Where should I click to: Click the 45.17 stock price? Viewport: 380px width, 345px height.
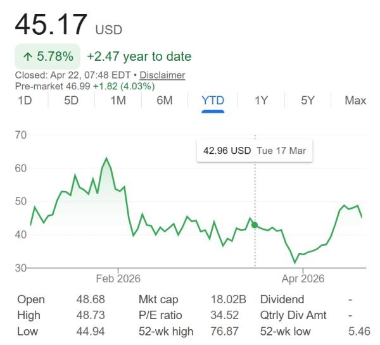click(51, 23)
